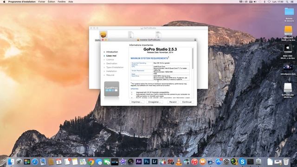This screenshot has height=167, width=297.
Task: Open iMovie star icon from the dock
Action: tap(123, 161)
